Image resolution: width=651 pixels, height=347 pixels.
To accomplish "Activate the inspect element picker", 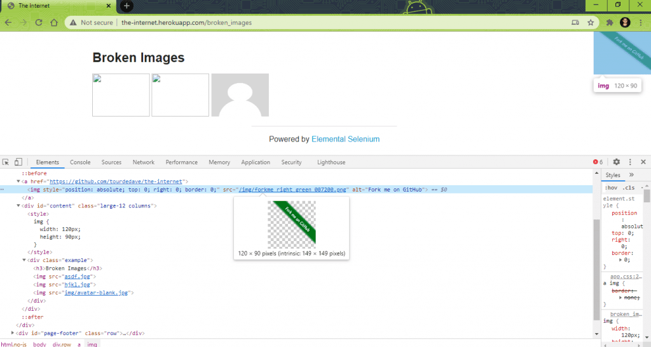I will point(6,162).
